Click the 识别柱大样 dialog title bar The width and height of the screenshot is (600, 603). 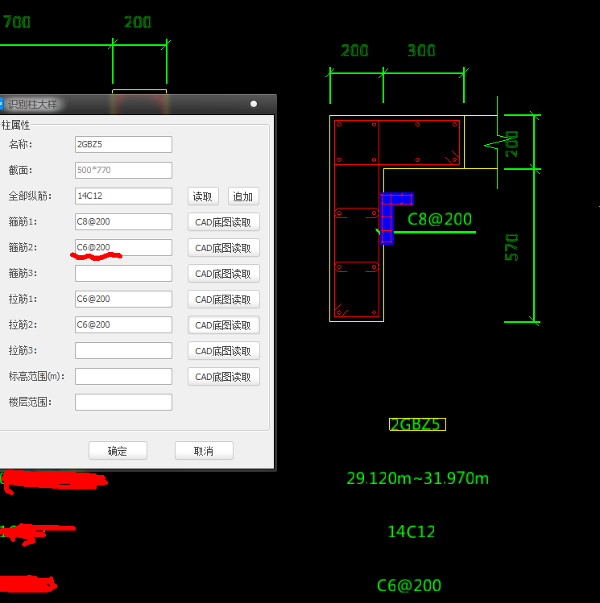137,104
